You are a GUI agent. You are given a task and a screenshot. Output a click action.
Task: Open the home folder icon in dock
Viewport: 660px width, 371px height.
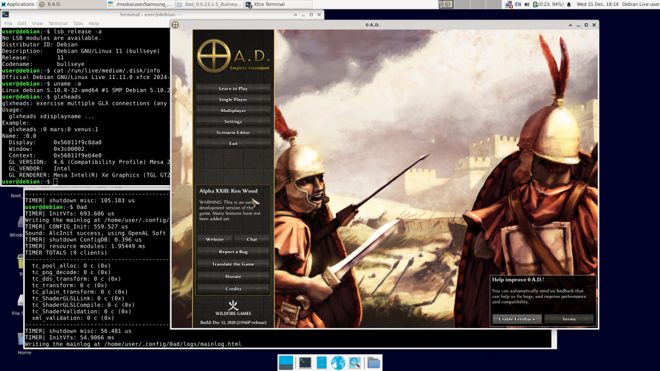coord(374,362)
